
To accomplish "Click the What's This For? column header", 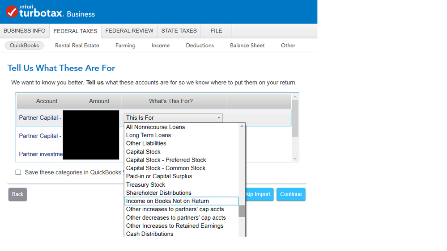I will (174, 101).
